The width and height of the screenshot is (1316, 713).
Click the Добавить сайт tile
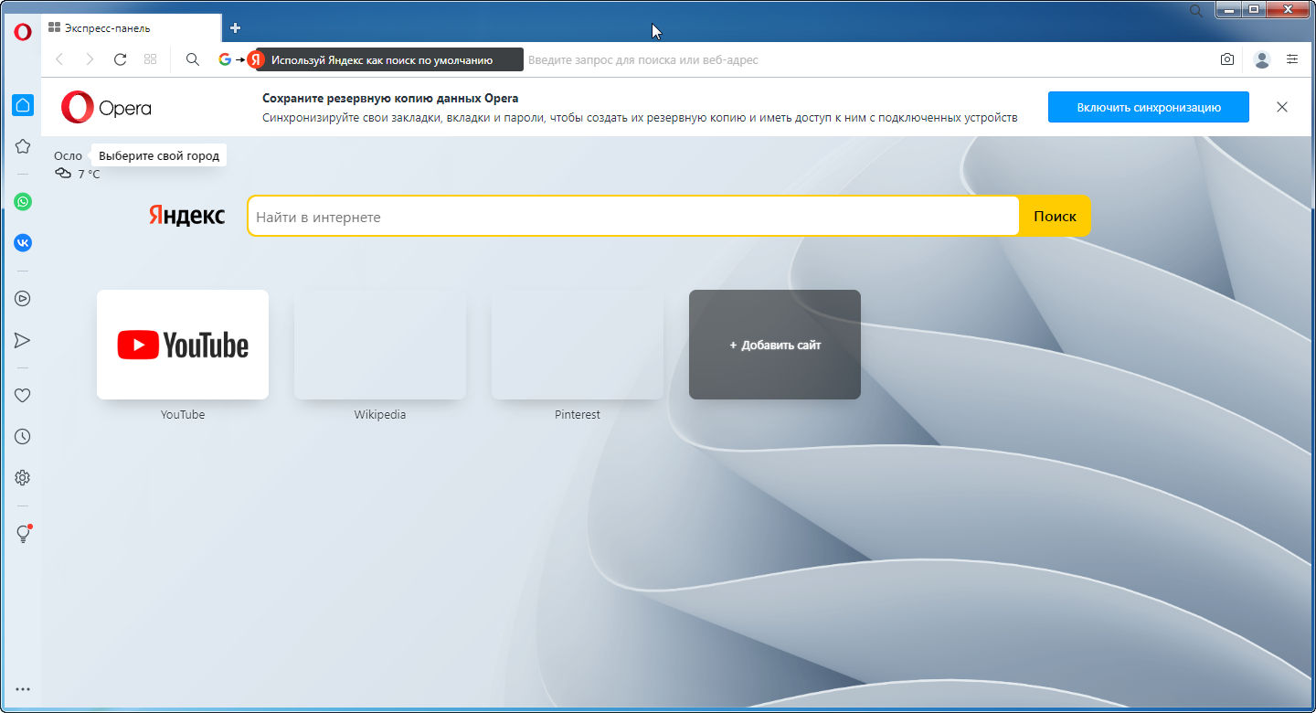tap(775, 345)
